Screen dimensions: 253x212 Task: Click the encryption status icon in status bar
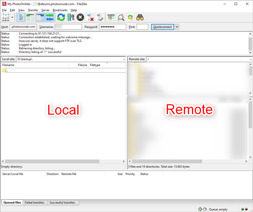(200, 209)
